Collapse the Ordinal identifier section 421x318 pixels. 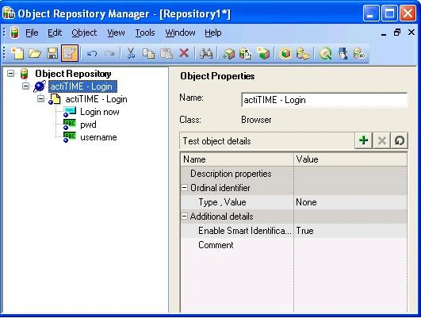click(x=185, y=188)
